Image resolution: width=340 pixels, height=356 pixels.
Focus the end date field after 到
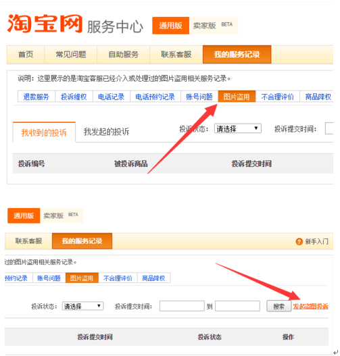coord(237,306)
